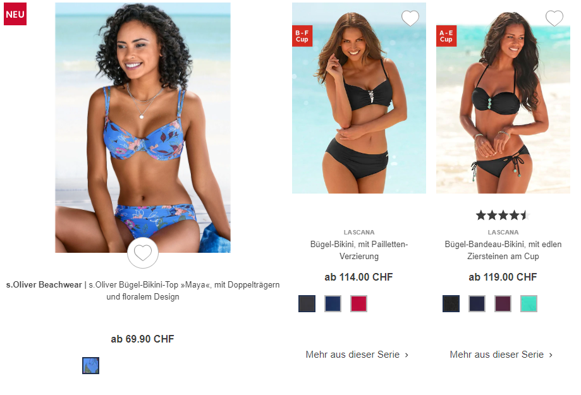Open the black Bandeau bikini product photo
The width and height of the screenshot is (581, 395).
tap(503, 98)
